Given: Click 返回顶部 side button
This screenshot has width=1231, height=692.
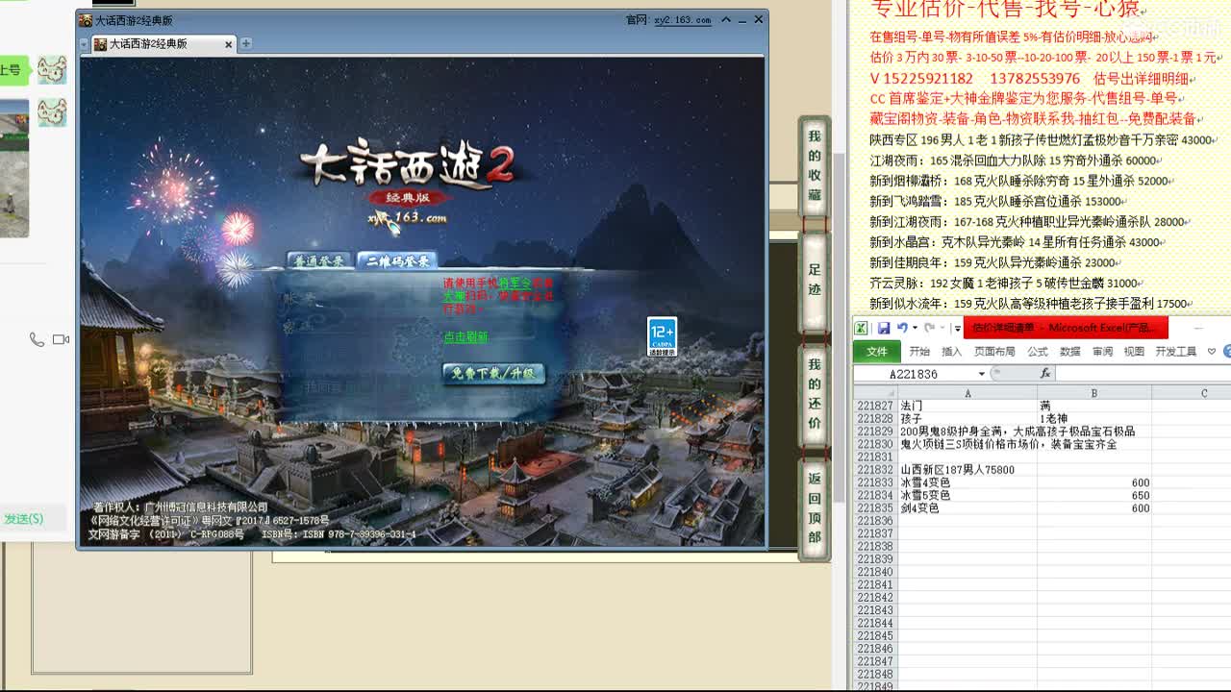Looking at the screenshot, I should (x=814, y=507).
